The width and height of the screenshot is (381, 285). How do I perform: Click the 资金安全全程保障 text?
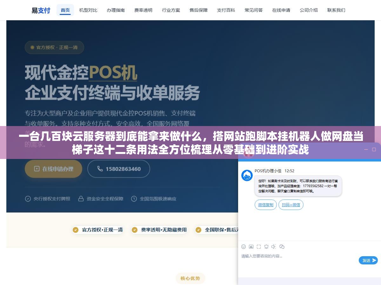105,199
